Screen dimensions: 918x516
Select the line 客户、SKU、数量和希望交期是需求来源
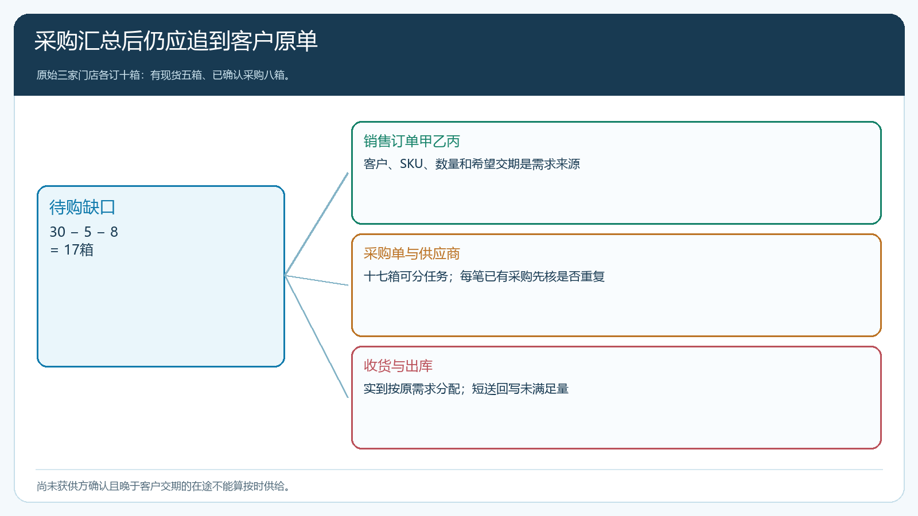click(x=472, y=164)
